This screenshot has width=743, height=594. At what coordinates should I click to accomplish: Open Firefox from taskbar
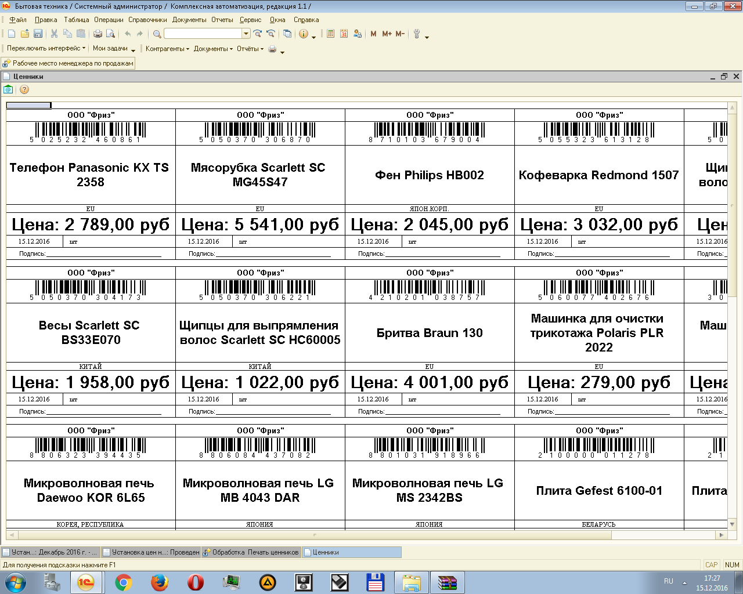click(x=160, y=582)
